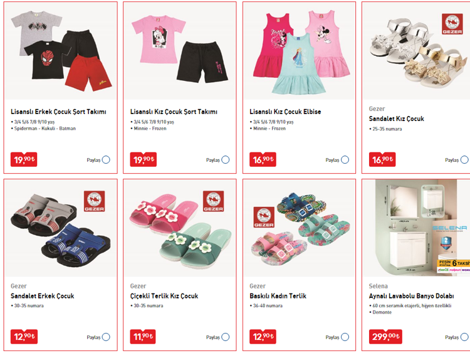This screenshot has width=470, height=353.
Task: Open the Sandalet Kız Çocuk product title
Action: (x=396, y=119)
